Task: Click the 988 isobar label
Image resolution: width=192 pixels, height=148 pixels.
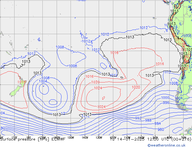Action: coord(148,121)
